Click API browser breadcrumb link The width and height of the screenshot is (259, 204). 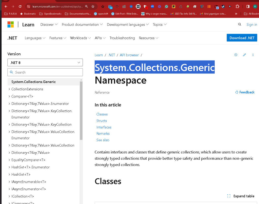pyautogui.click(x=129, y=55)
